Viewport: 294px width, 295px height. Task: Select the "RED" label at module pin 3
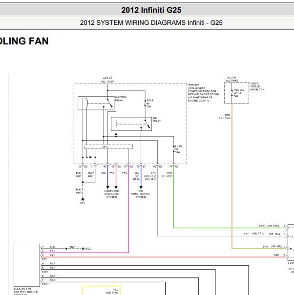52,255
